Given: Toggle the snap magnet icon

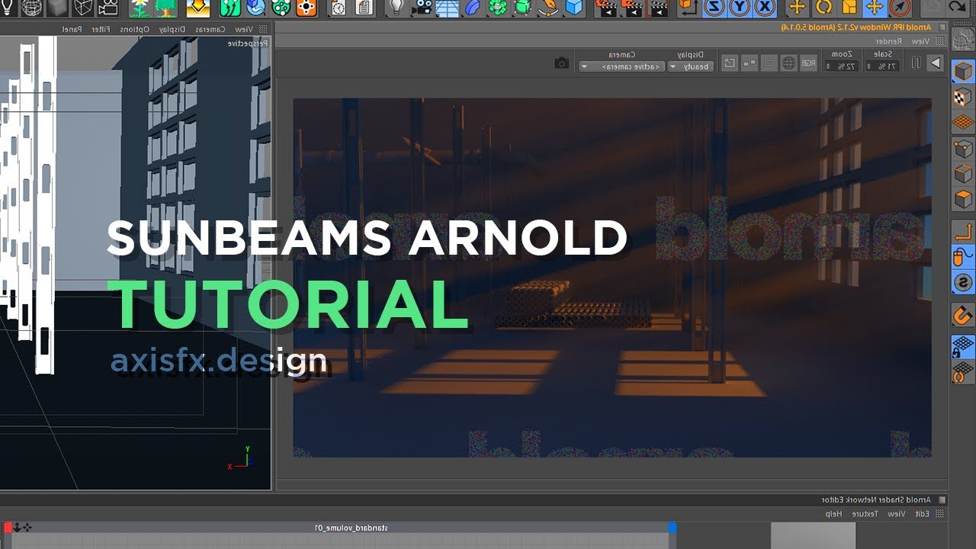Looking at the screenshot, I should pos(963,315).
